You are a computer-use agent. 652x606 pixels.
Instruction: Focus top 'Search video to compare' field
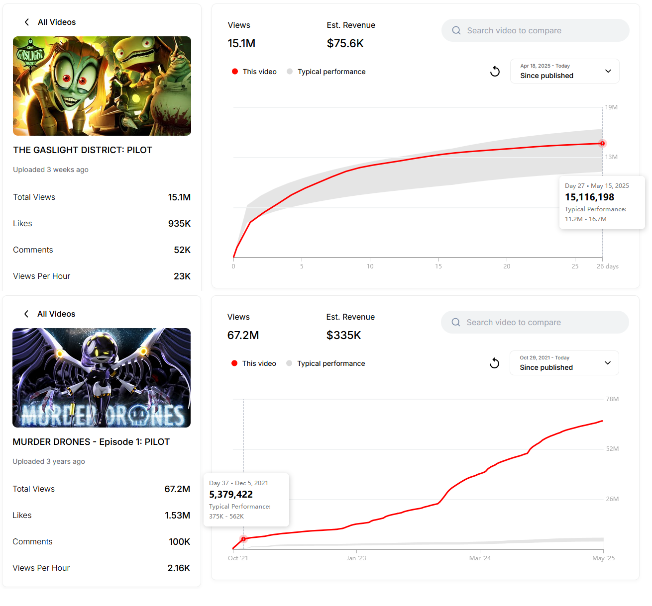(x=536, y=30)
